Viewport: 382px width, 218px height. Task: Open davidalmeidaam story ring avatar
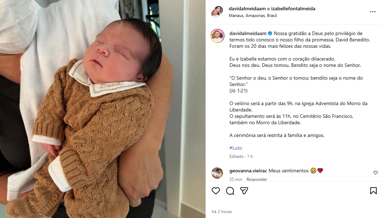[x=217, y=36]
